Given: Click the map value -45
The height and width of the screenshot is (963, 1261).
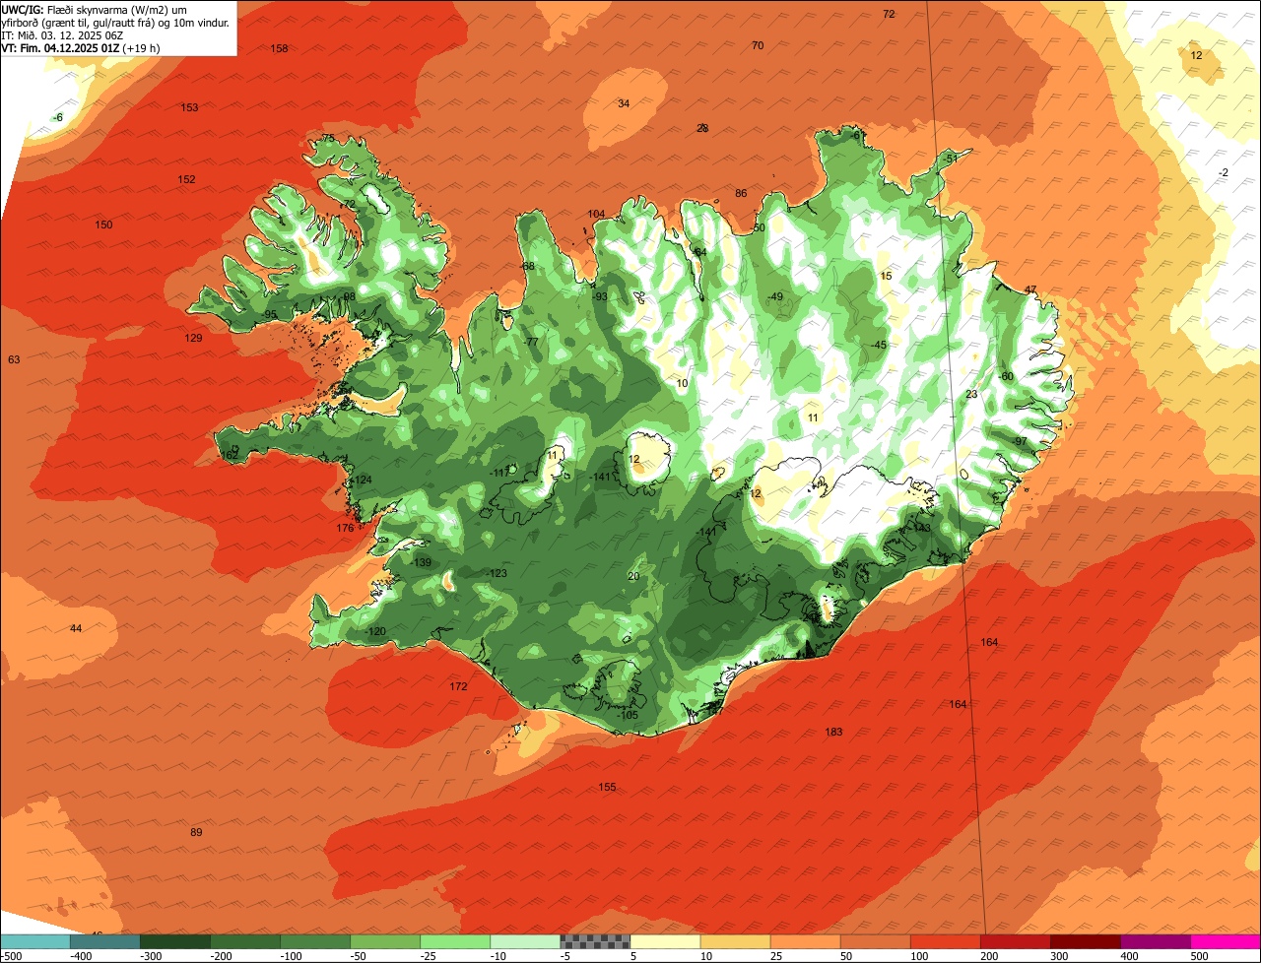Looking at the screenshot, I should [x=879, y=345].
